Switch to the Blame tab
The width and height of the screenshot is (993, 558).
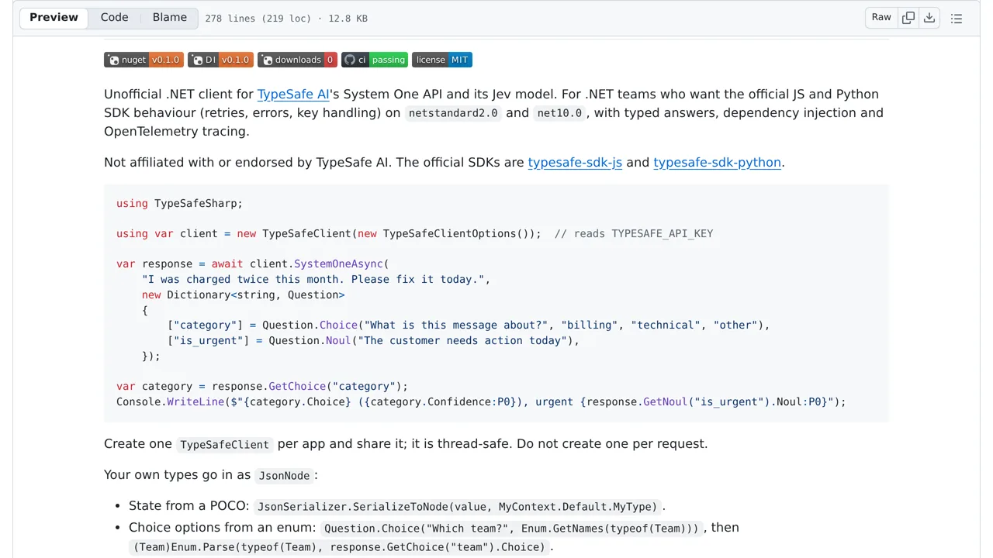pos(169,18)
